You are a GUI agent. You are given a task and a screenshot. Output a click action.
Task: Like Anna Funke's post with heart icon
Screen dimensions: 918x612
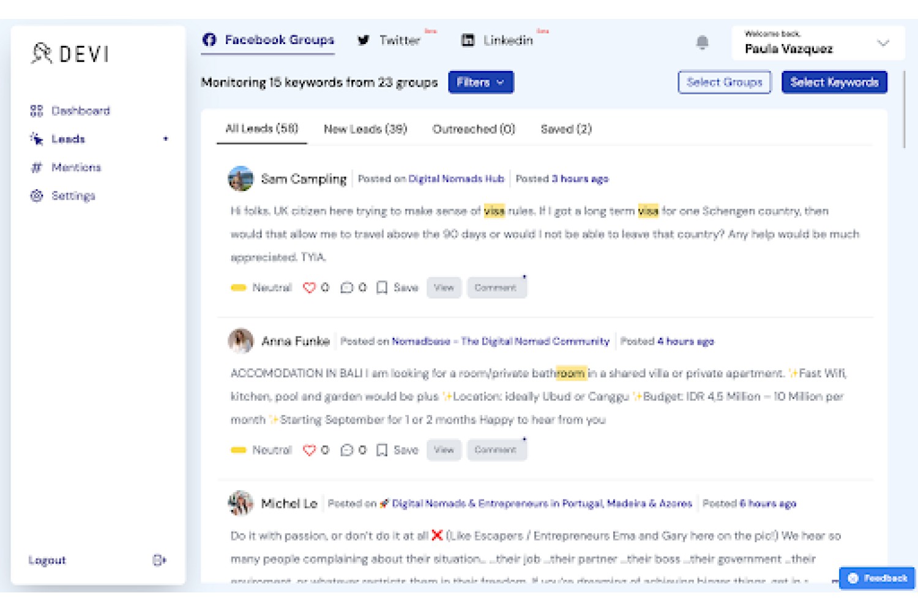pos(310,450)
